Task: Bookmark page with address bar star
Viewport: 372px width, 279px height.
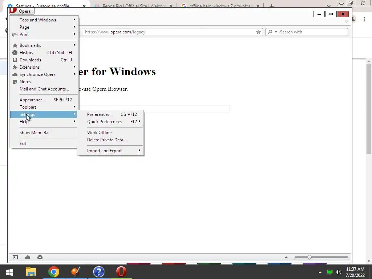Action: [x=258, y=32]
